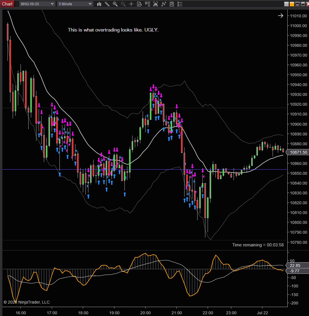Screen dimensions: 309x316
Task: Click the 10850.00 price axis label
Action: 299,173
